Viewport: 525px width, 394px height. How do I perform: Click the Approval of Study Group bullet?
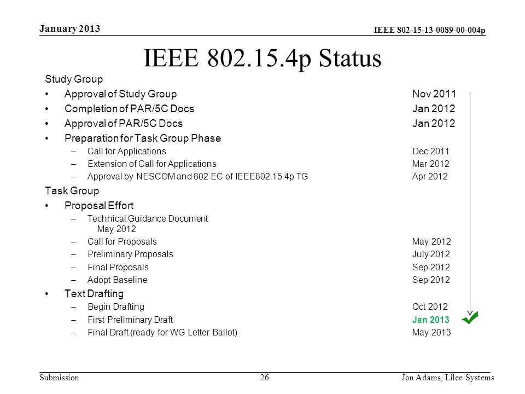120,94
